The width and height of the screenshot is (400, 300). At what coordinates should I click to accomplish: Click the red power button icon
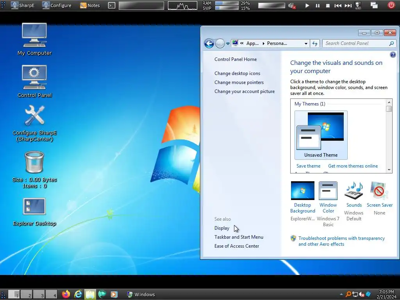pyautogui.click(x=391, y=5)
